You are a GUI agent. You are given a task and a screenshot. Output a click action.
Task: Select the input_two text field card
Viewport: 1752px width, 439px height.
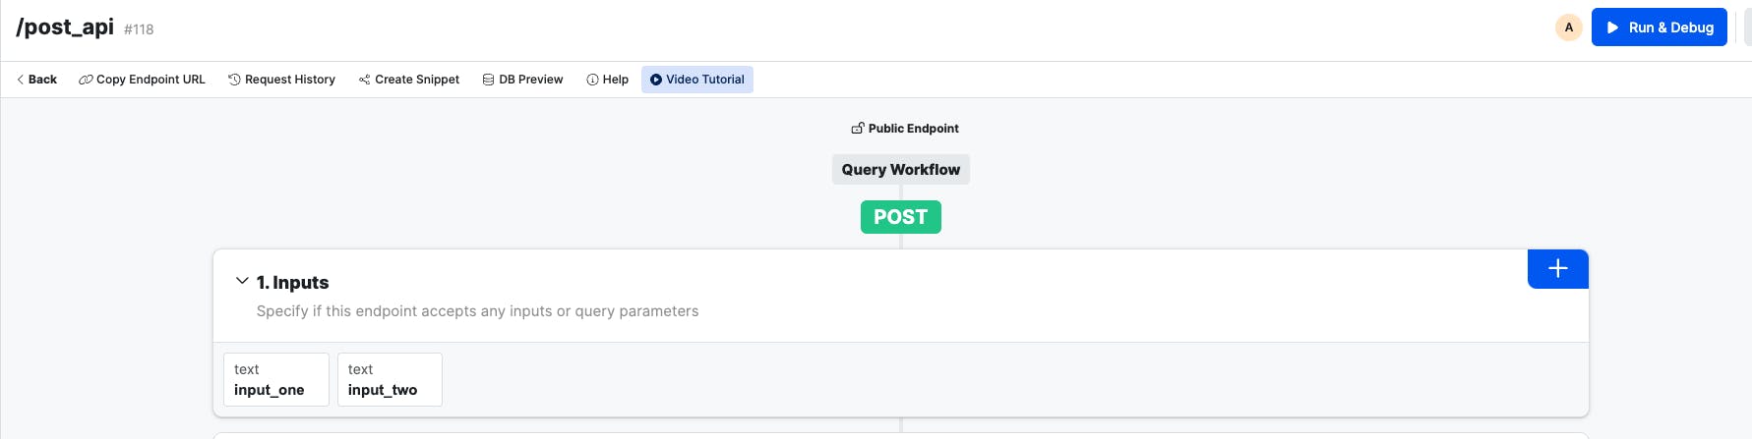click(389, 379)
